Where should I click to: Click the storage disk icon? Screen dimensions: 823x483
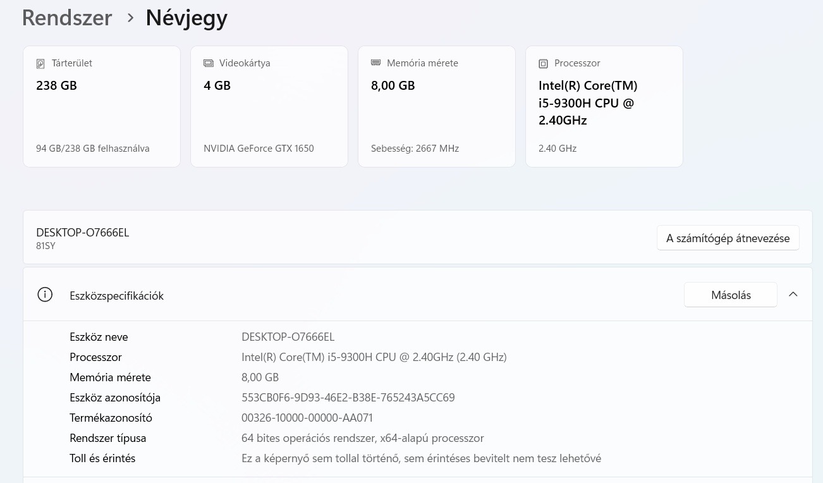pos(41,63)
